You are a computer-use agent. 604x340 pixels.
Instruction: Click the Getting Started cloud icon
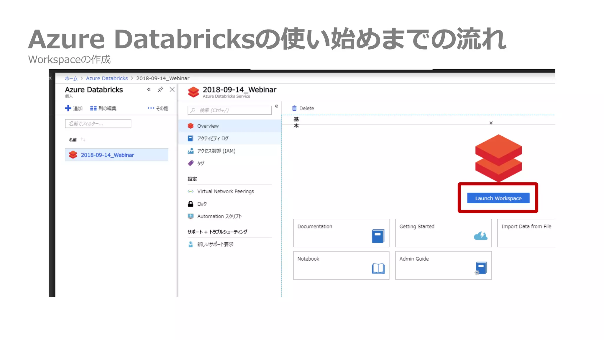click(x=480, y=236)
